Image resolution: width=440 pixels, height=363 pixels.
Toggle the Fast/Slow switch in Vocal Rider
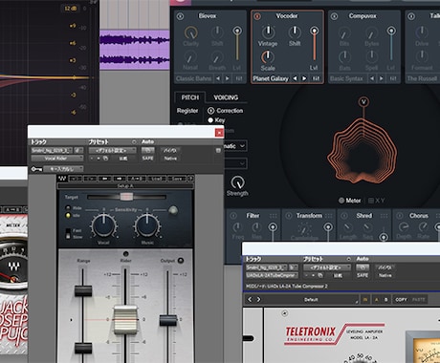pyautogui.click(x=68, y=233)
